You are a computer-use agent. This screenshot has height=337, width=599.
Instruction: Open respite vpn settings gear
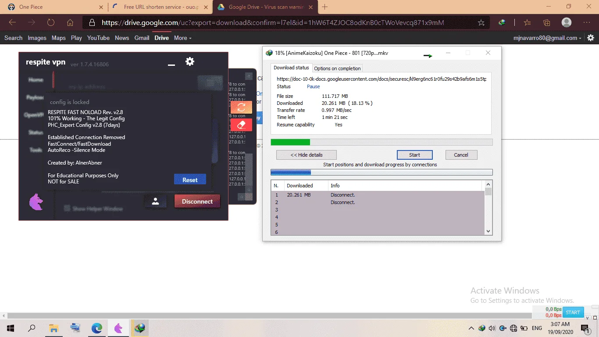click(190, 61)
